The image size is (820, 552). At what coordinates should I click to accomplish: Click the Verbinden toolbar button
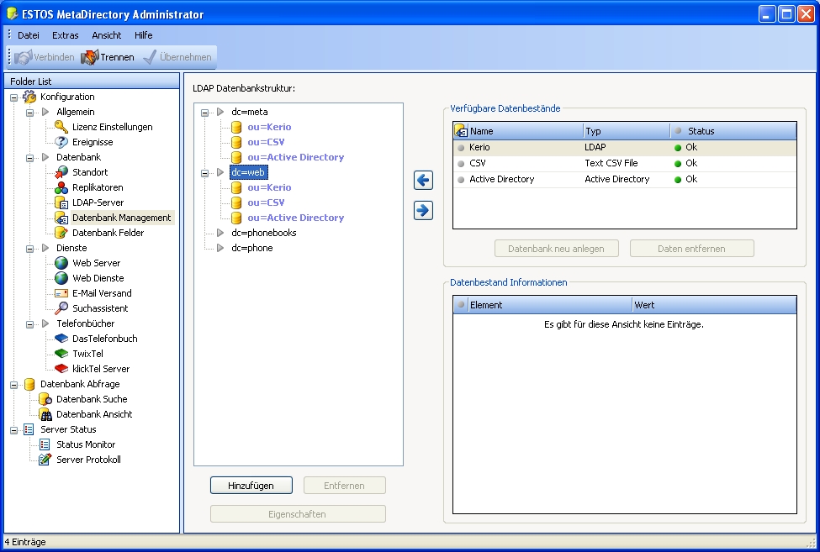point(44,57)
